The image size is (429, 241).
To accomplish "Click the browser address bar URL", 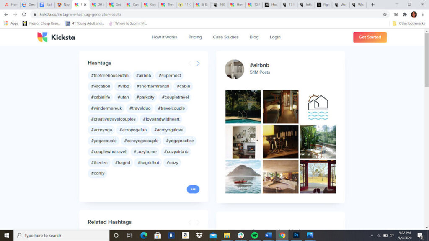I will pos(80,15).
